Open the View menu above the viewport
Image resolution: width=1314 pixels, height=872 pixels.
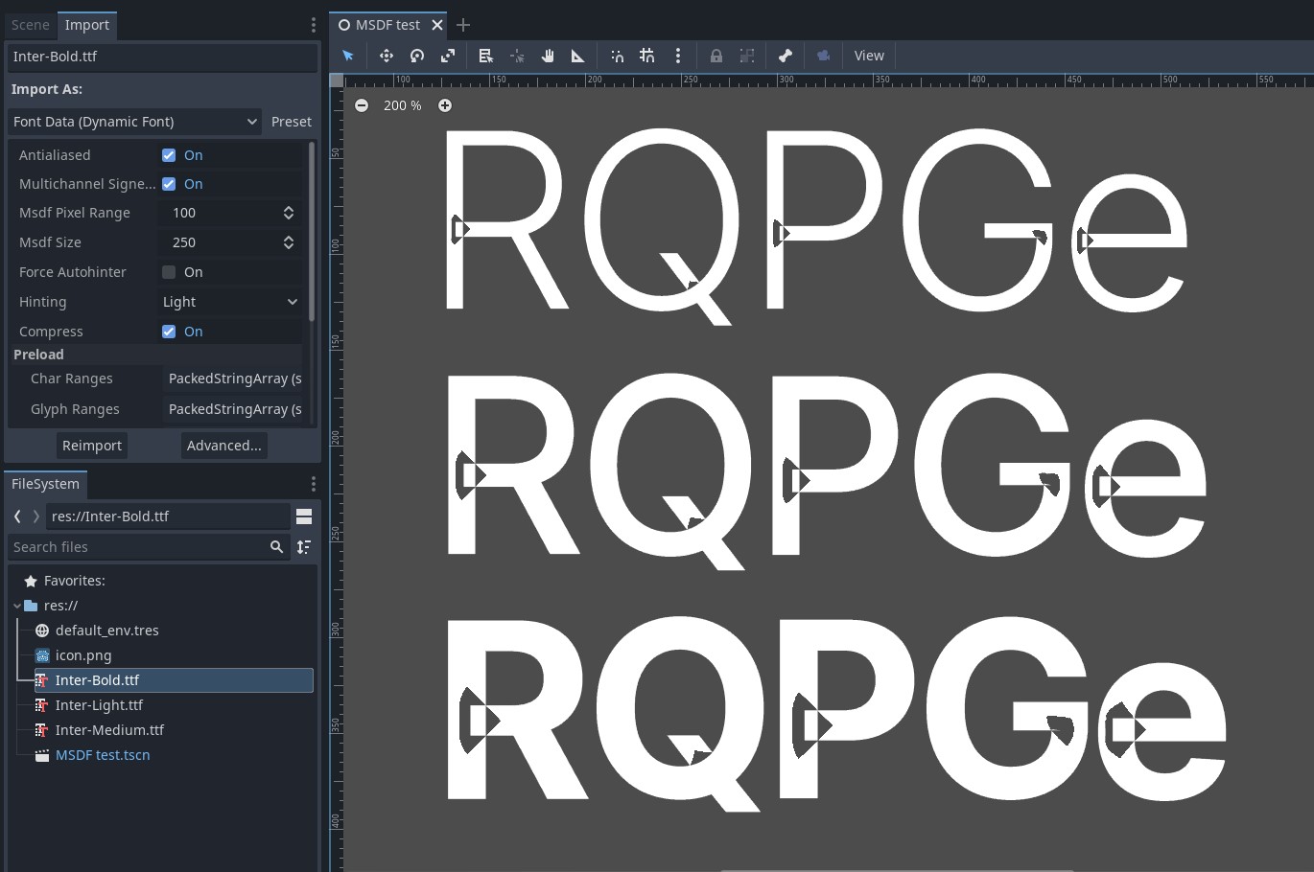pyautogui.click(x=868, y=56)
